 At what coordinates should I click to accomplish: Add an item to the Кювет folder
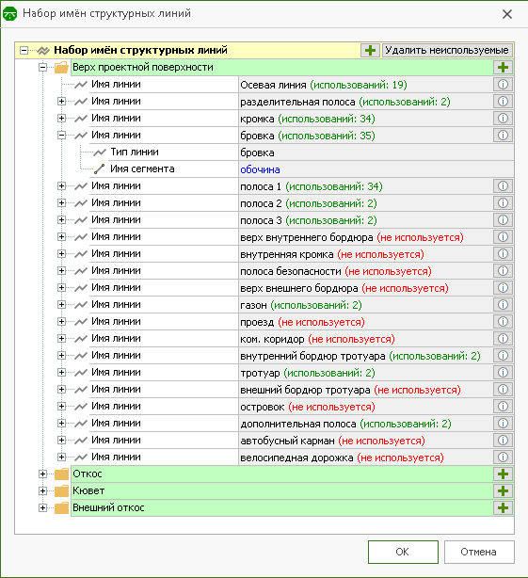pos(503,491)
